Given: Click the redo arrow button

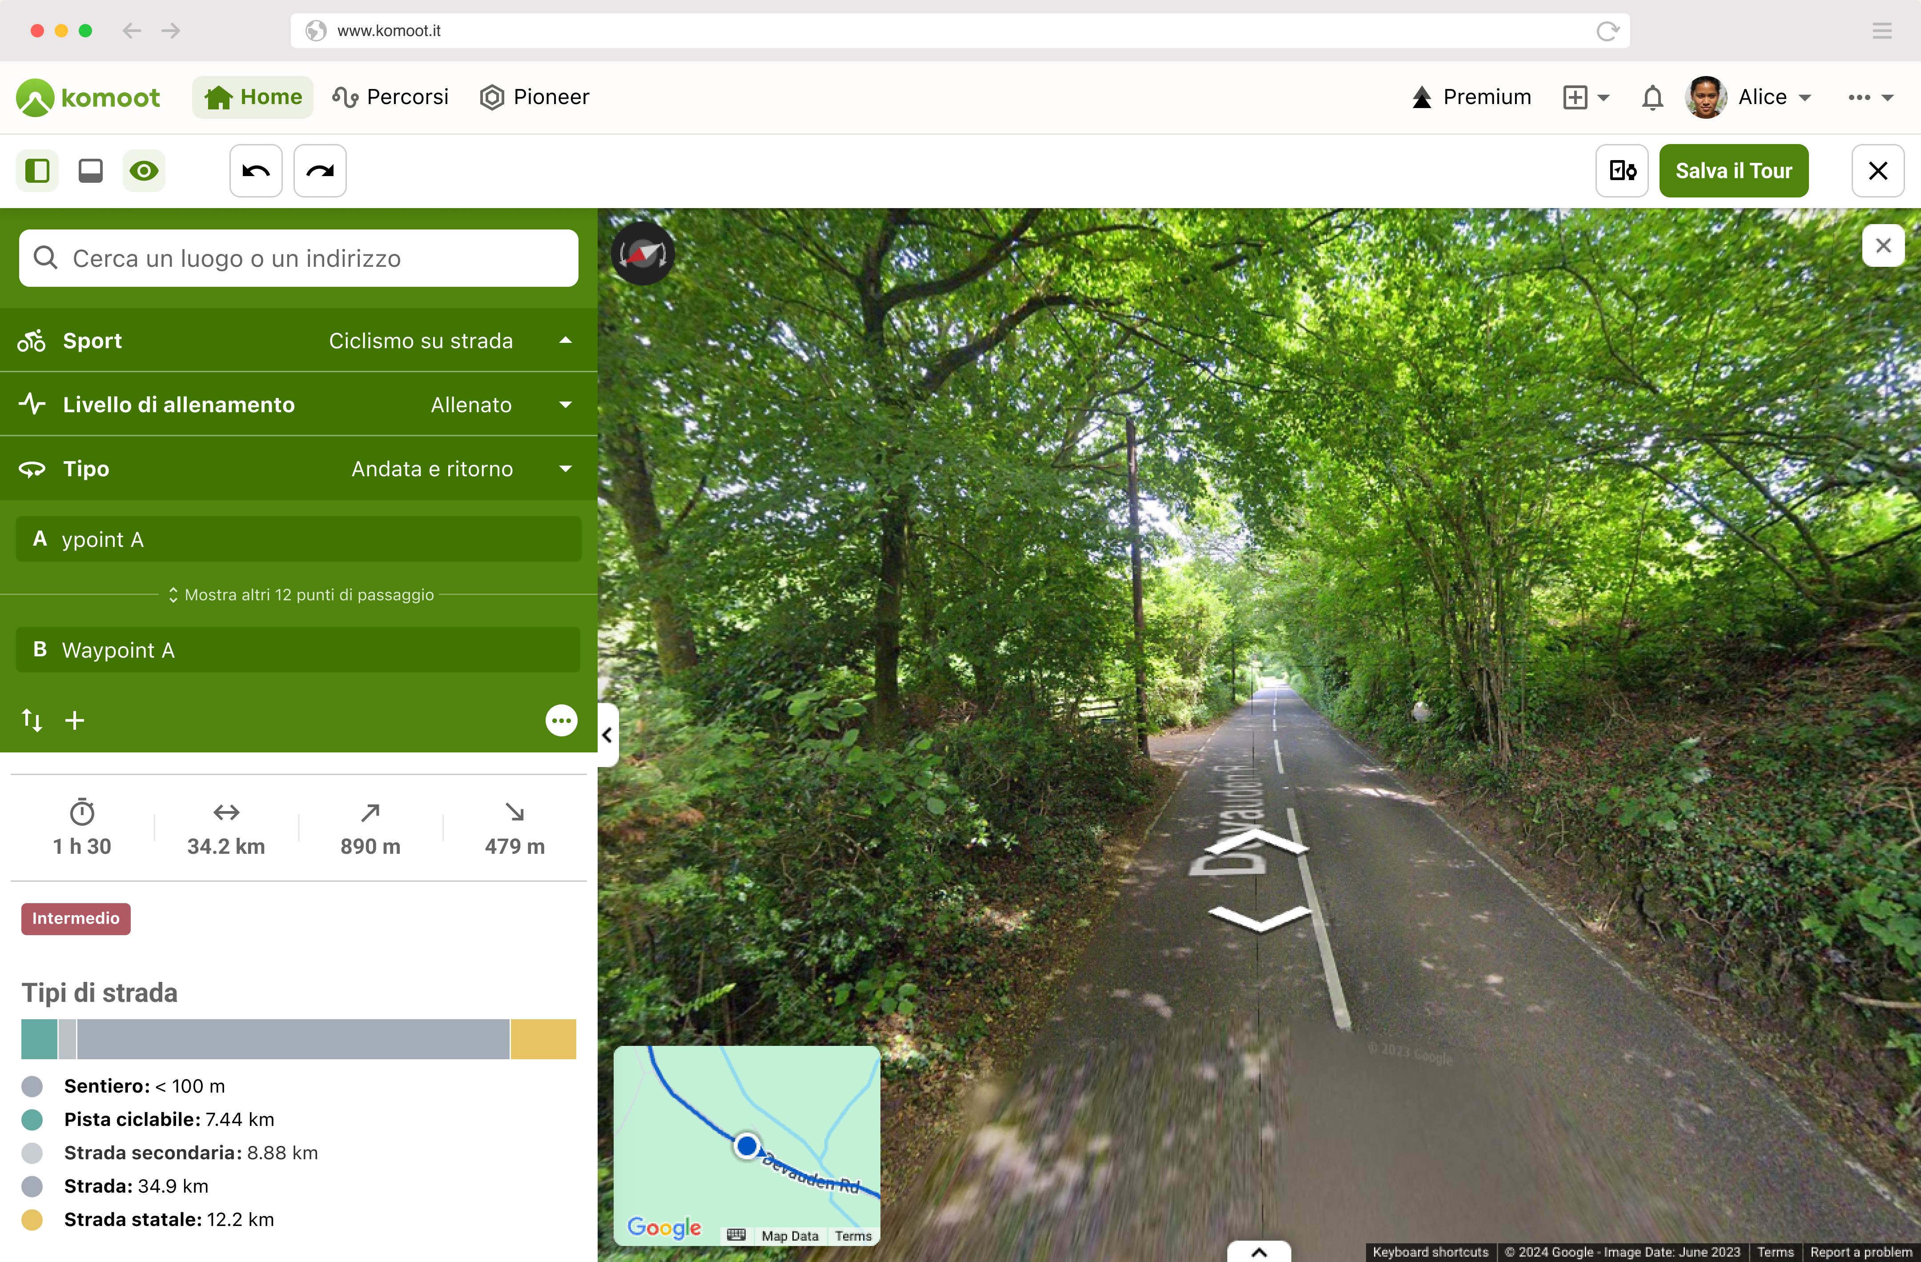Looking at the screenshot, I should [321, 171].
